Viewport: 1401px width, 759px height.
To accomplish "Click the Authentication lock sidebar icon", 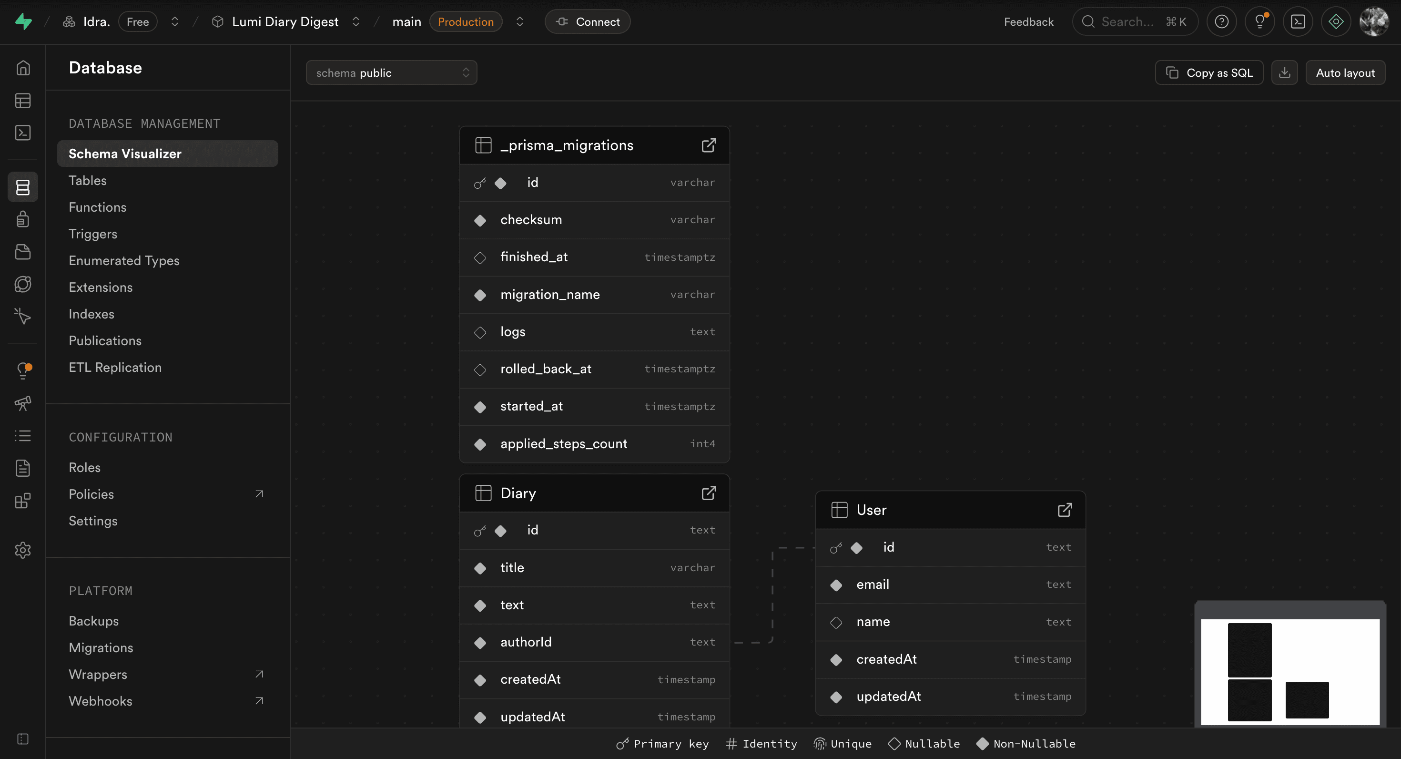I will point(23,219).
